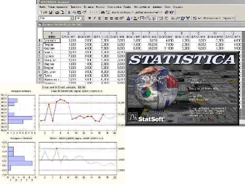Open the Случаи (Cases) dropdown button
Screen dimensions: 245x184
click(228, 18)
